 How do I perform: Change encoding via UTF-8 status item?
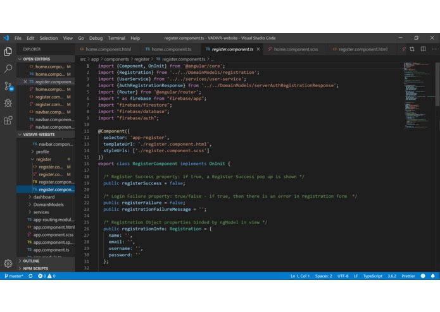point(343,276)
